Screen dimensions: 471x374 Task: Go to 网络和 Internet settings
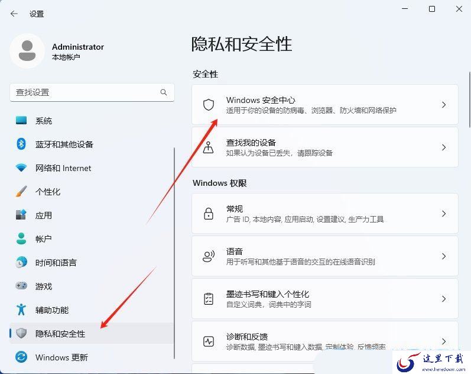[x=92, y=167]
